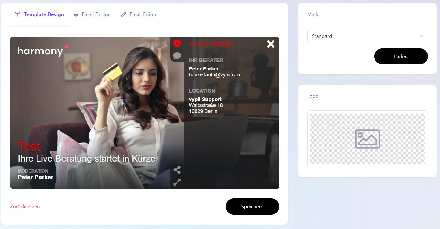440x229 pixels.
Task: Click the Zurücksetzen link
Action: [x=25, y=207]
